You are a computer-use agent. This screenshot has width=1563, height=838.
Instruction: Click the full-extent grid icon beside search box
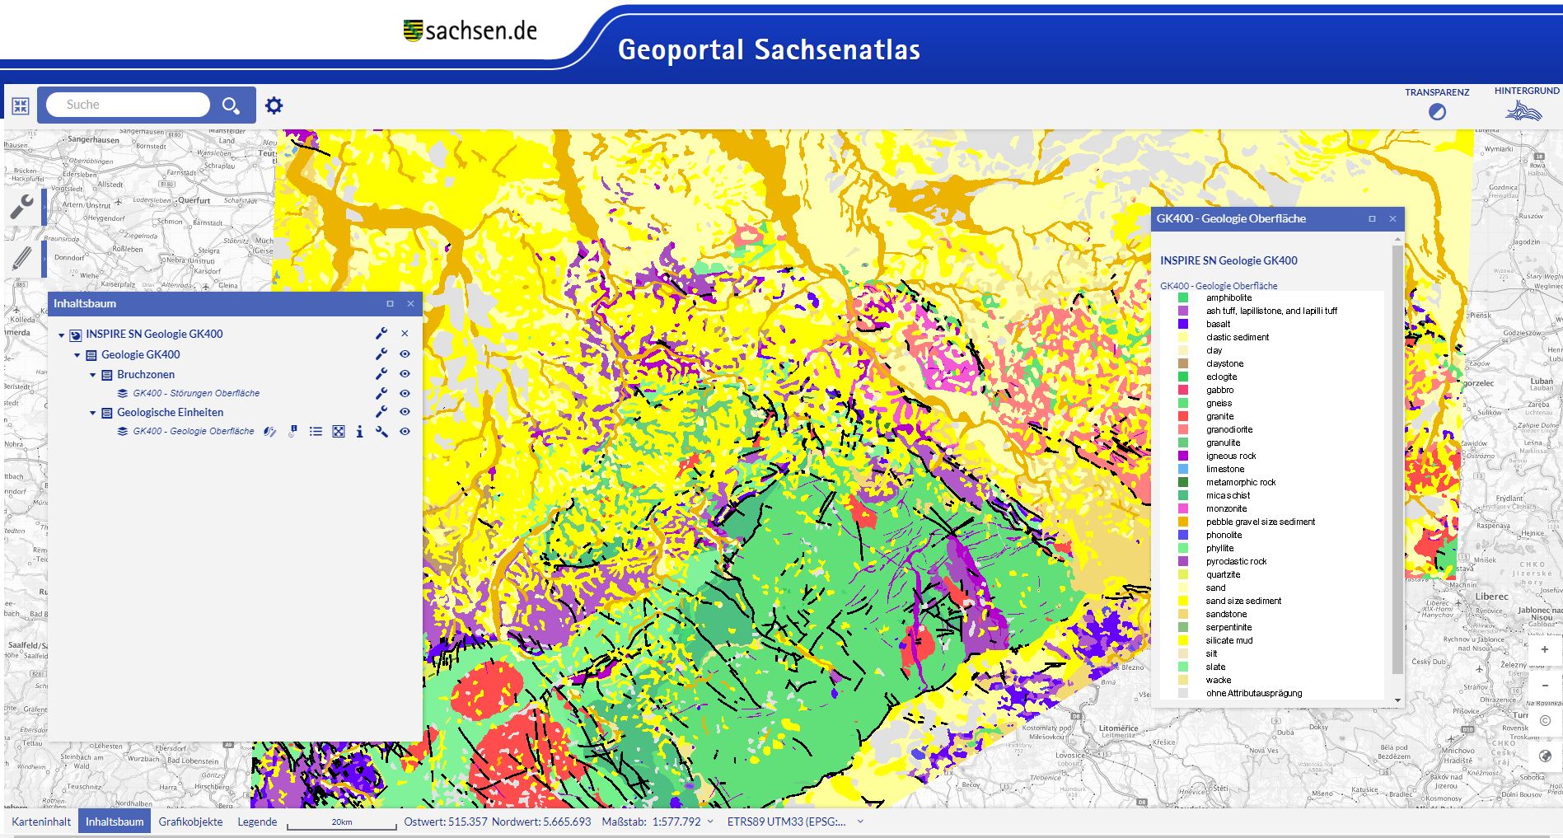(x=21, y=105)
